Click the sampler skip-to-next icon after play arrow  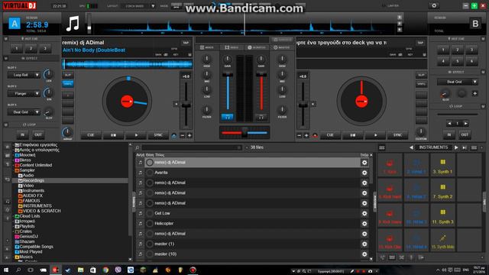click(x=465, y=147)
